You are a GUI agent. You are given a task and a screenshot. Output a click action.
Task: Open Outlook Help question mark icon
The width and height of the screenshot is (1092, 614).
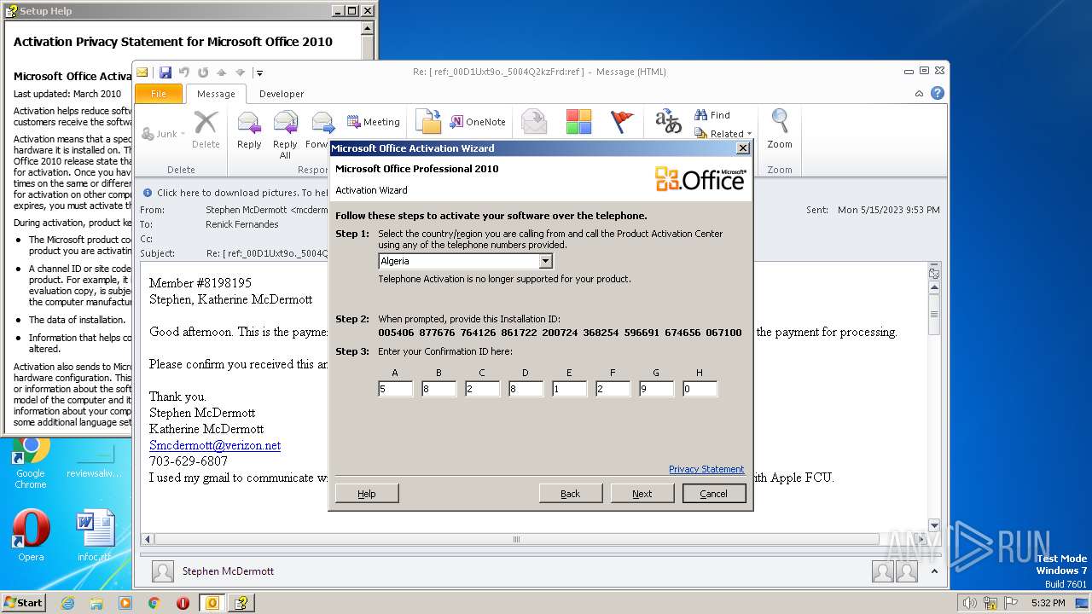(x=938, y=94)
